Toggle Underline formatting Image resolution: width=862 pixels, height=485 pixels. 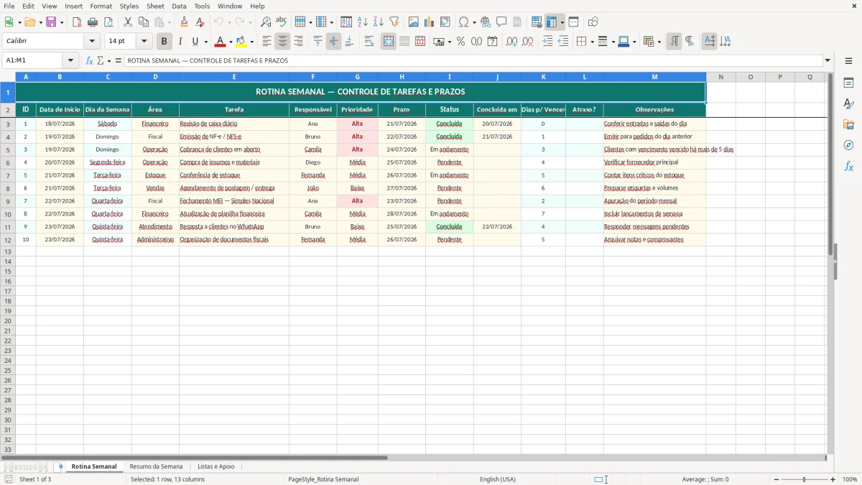(x=195, y=42)
